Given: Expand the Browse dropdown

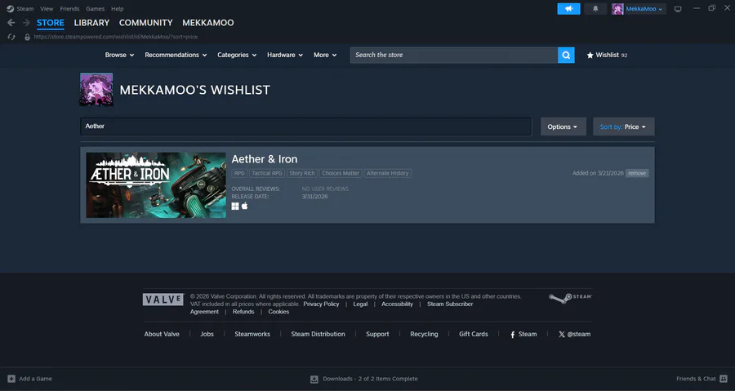Looking at the screenshot, I should tap(119, 55).
